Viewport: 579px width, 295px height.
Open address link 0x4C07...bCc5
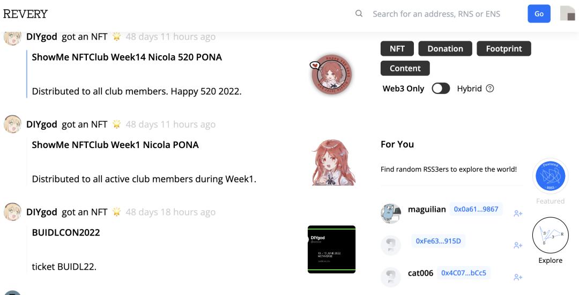[x=463, y=273]
